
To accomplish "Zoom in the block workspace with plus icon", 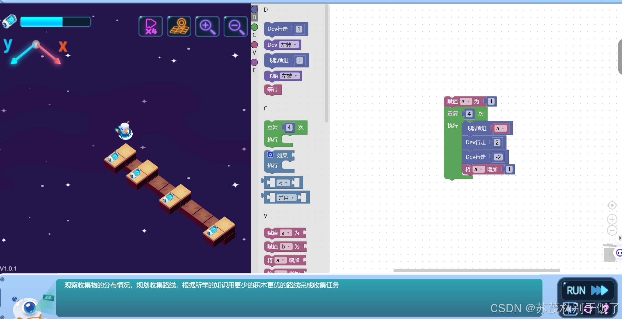I will tap(612, 219).
